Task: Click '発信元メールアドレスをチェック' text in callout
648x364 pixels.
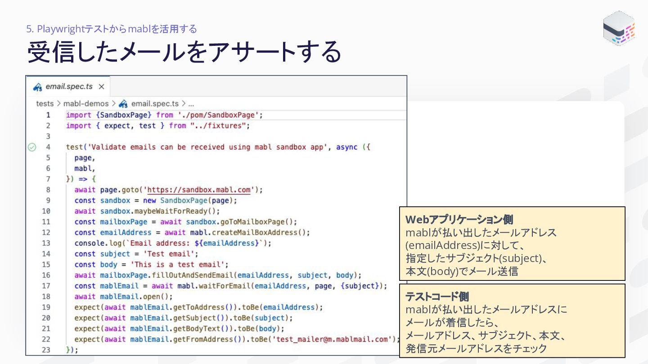Action: click(x=477, y=348)
